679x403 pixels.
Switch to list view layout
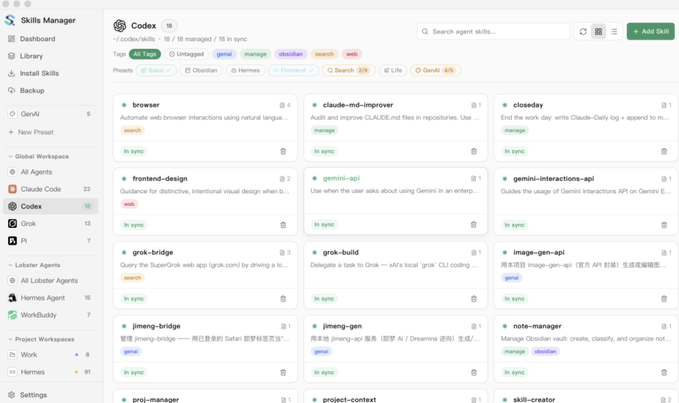[x=614, y=31]
